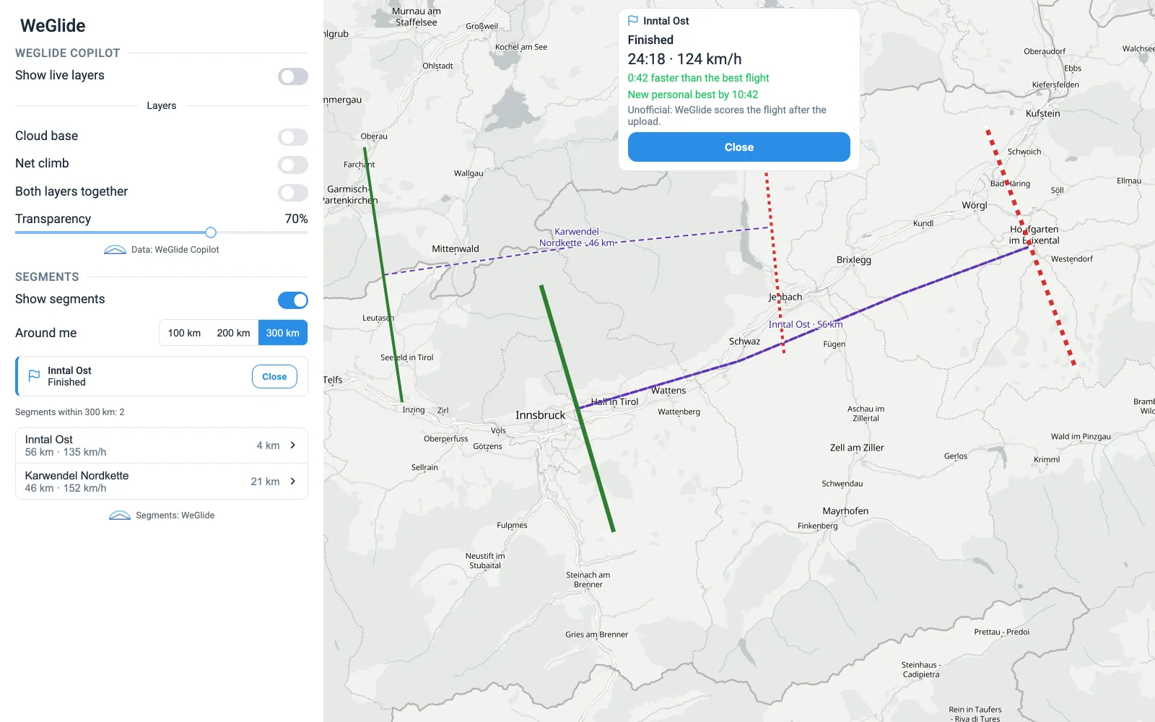This screenshot has height=722, width=1155.
Task: Disable the Show segments switch
Action: (293, 300)
